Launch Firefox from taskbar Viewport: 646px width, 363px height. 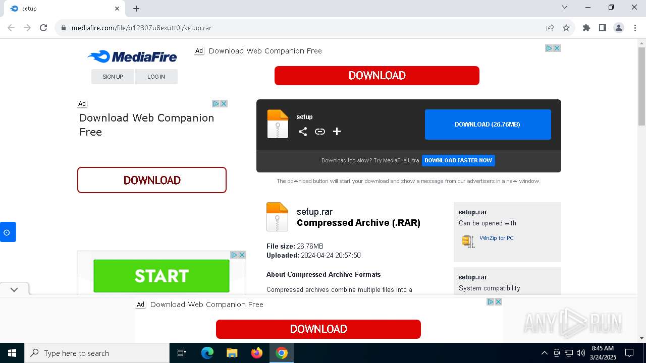(257, 353)
